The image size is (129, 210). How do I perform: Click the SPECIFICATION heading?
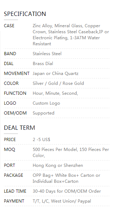25,14
